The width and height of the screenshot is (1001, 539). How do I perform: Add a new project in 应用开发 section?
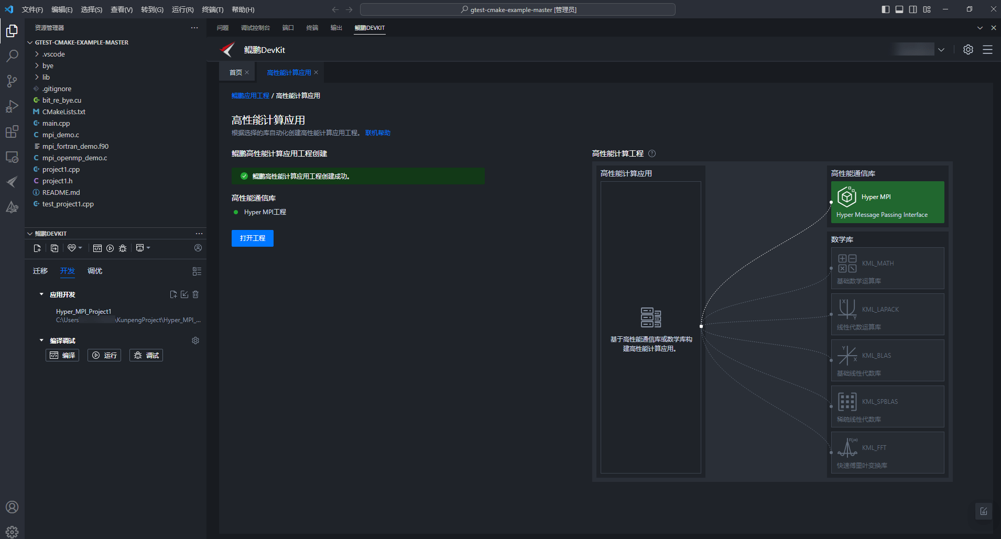[x=173, y=294]
